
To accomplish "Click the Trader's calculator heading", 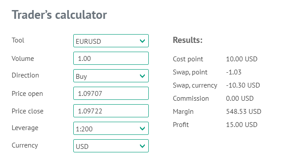I will point(59,14).
